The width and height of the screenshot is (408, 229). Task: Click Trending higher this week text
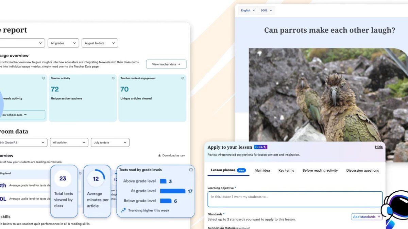click(149, 210)
